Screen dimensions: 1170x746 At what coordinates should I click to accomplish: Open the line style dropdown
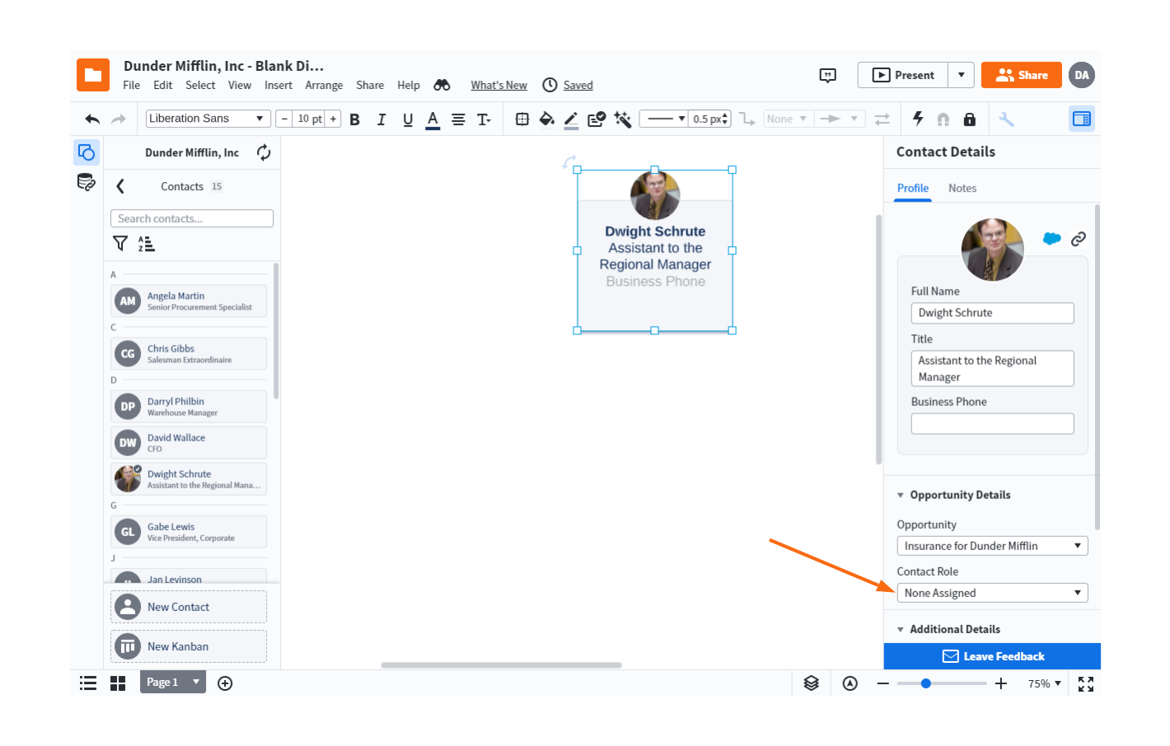click(664, 119)
